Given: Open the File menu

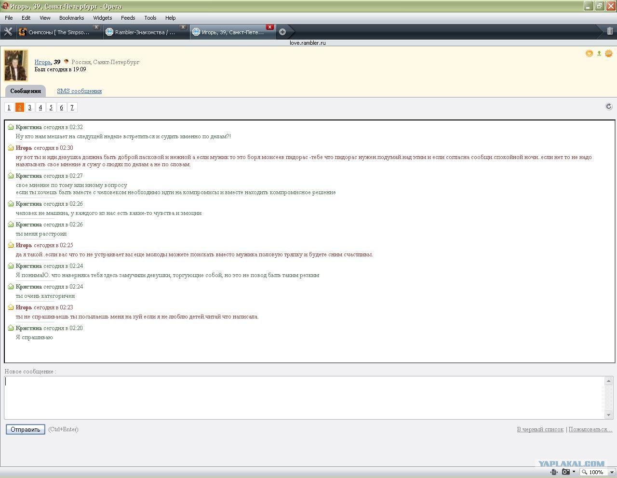Looking at the screenshot, I should pos(9,18).
